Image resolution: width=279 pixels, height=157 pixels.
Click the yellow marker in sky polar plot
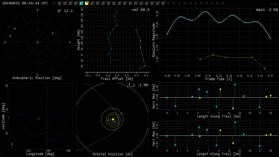(x=10, y=36)
